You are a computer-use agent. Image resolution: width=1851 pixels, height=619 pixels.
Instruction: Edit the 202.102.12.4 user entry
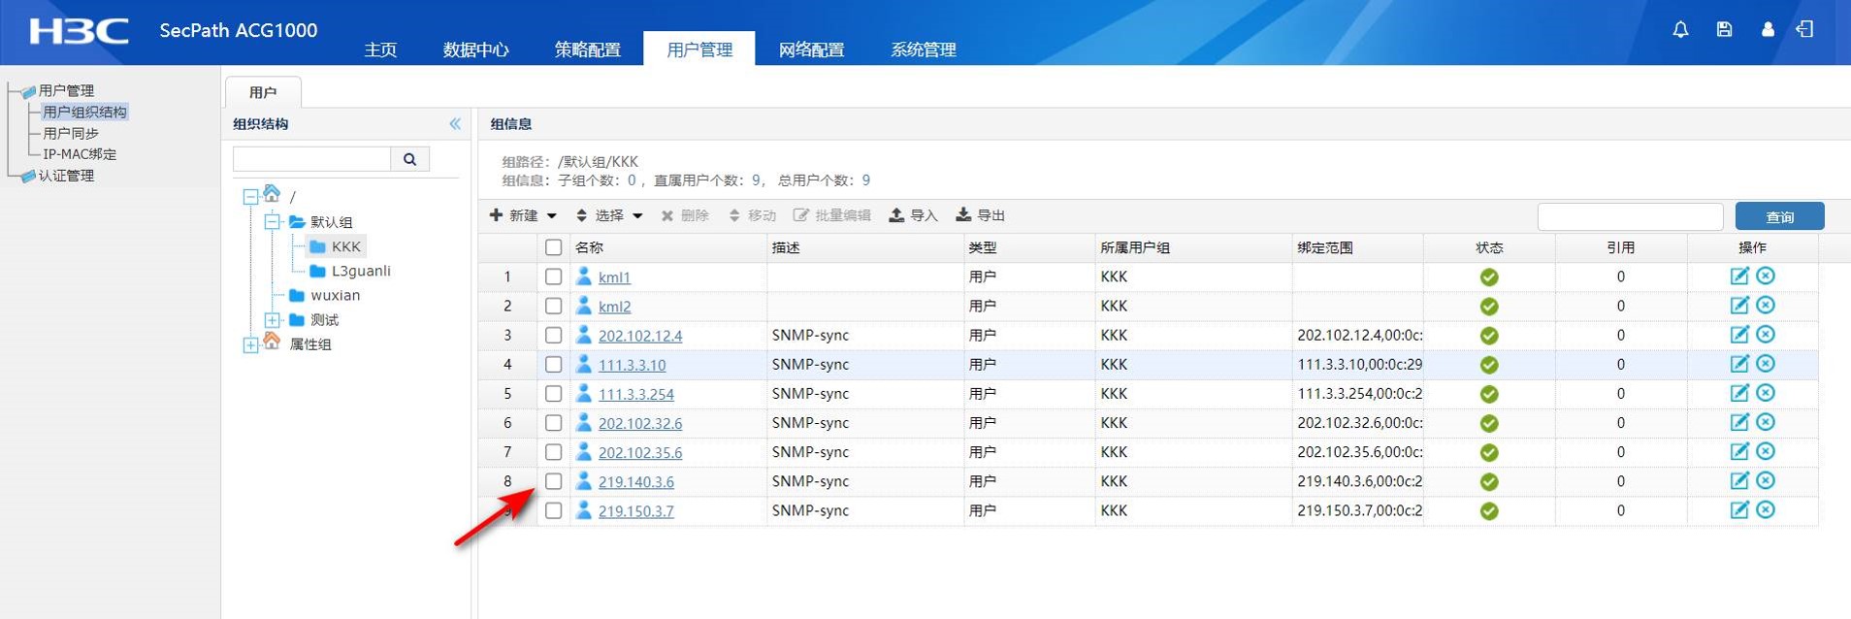(x=1739, y=335)
